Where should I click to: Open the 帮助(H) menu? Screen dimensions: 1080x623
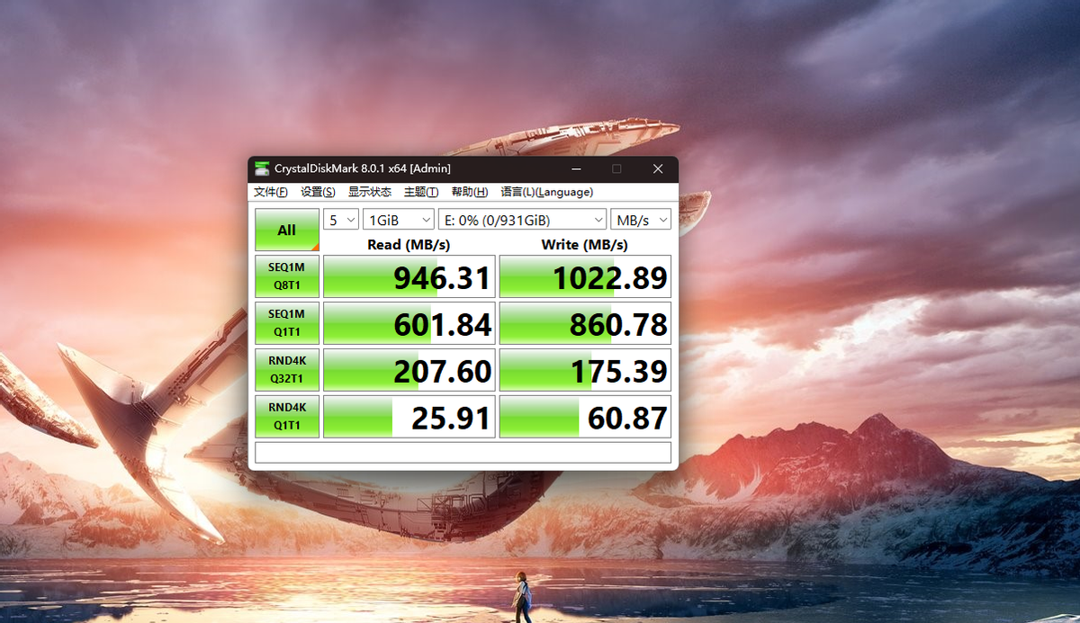[x=470, y=192]
